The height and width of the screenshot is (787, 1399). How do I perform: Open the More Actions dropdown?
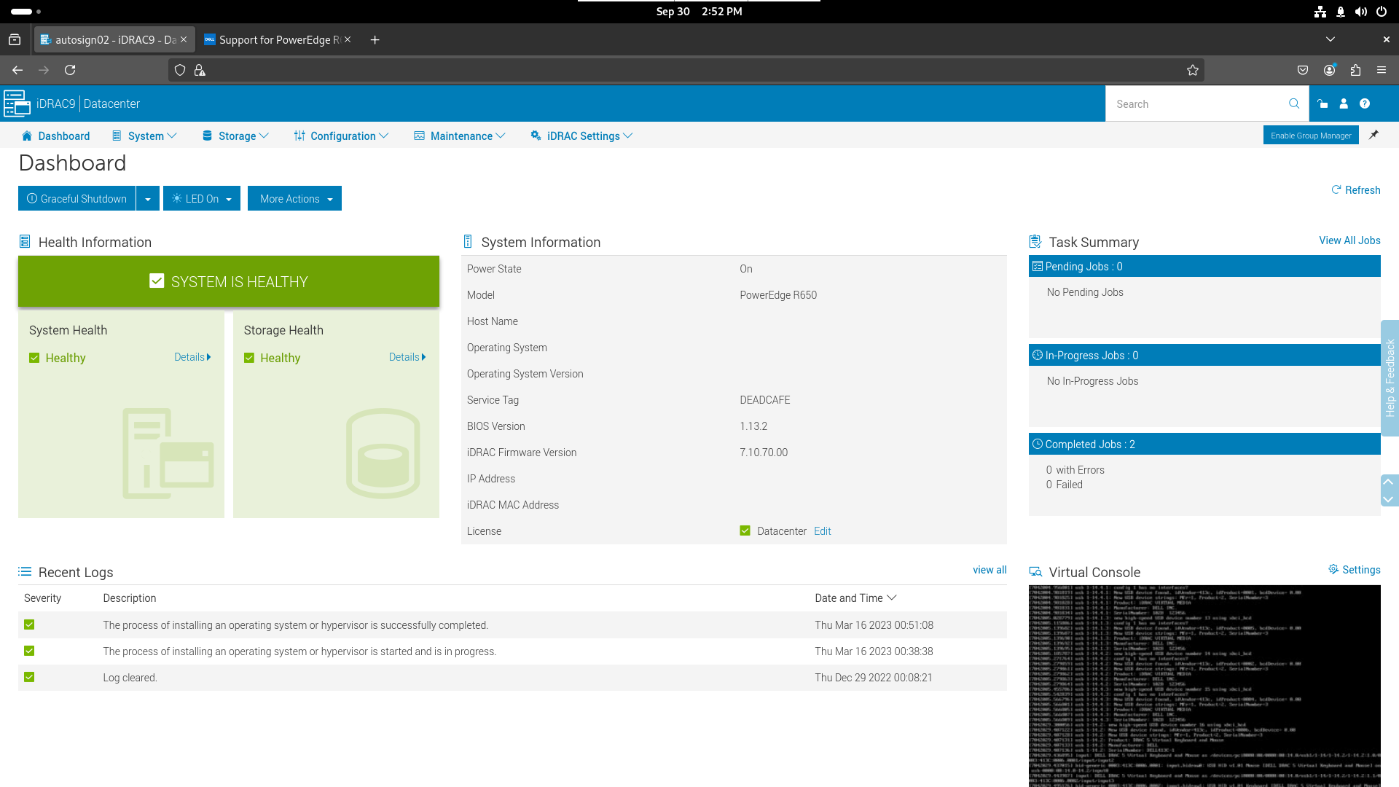tap(294, 198)
